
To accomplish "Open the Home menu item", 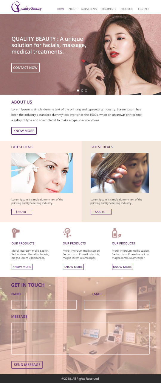I will [61, 9].
